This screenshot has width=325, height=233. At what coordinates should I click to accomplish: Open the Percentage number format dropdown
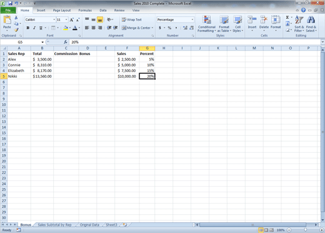pyautogui.click(x=192, y=19)
